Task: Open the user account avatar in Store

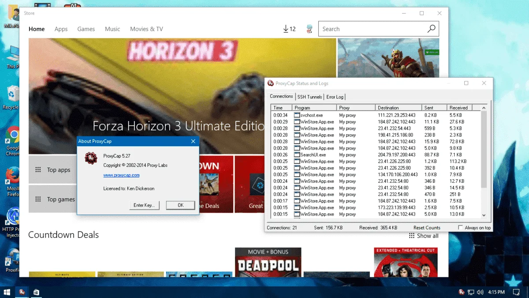Action: [309, 29]
